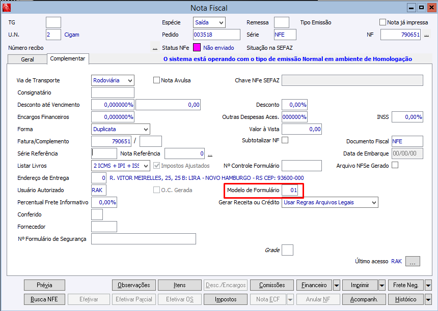Select the Complementar tab

(x=68, y=58)
